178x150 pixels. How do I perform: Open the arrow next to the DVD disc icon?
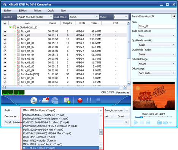(x=40, y=101)
